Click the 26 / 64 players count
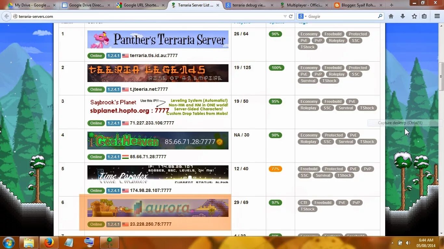444x249 pixels. 241,34
